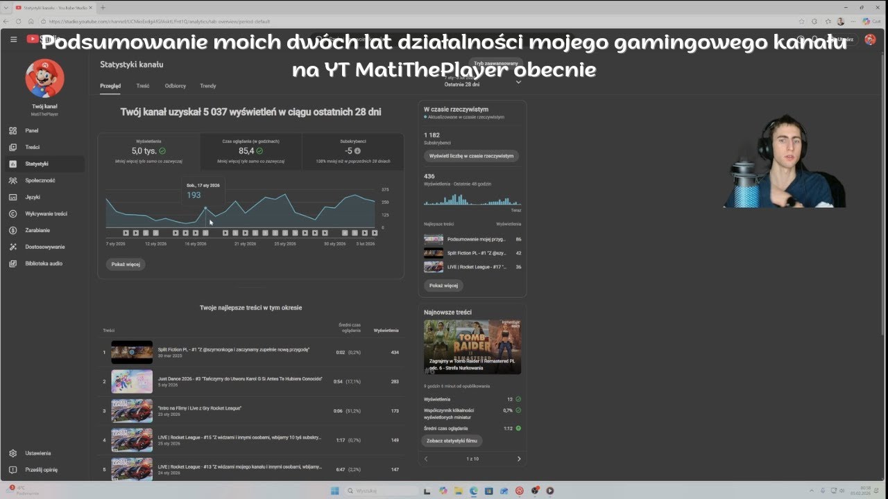Select the Czas oglądania 85,4 metric card

251,152
